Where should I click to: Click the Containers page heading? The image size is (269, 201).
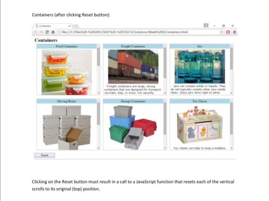pyautogui.click(x=46, y=40)
